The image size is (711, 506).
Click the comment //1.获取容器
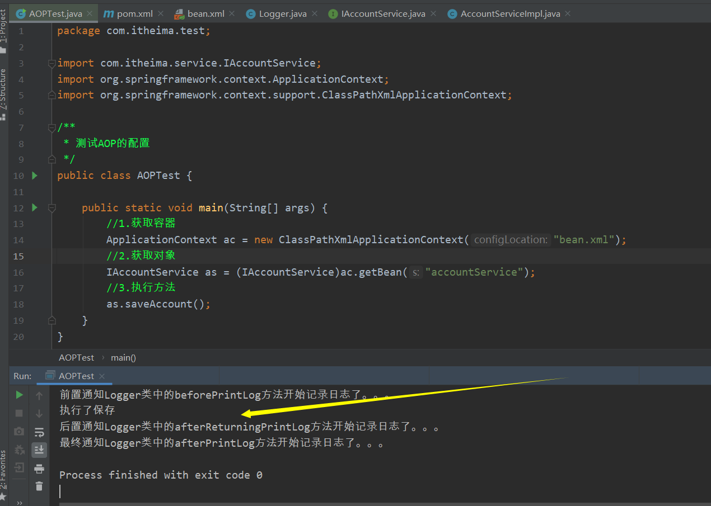pos(141,224)
